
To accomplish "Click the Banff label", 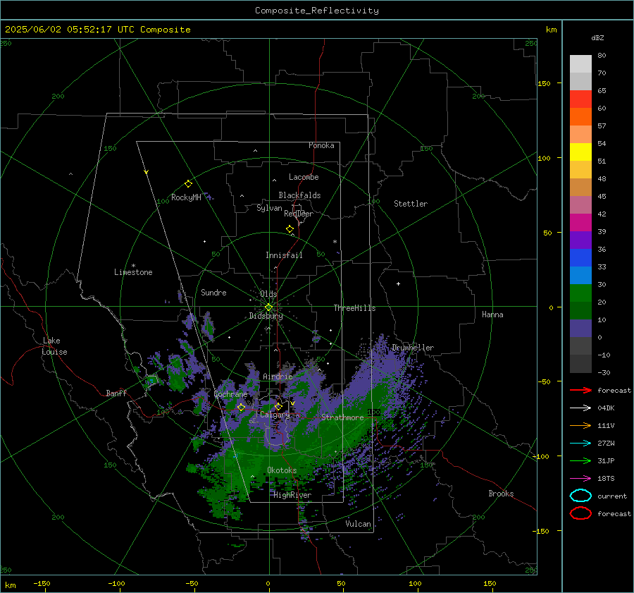I will [116, 393].
